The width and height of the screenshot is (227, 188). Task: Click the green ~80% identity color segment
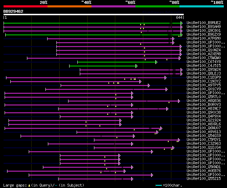(157, 6)
